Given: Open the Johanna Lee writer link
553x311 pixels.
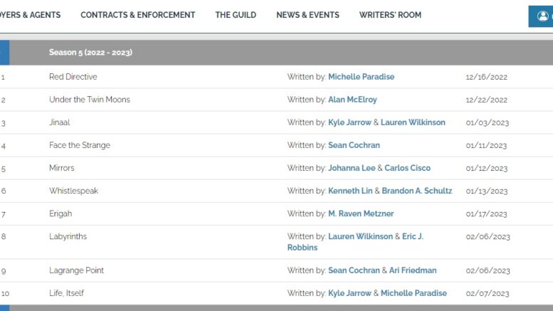Looking at the screenshot, I should (352, 168).
